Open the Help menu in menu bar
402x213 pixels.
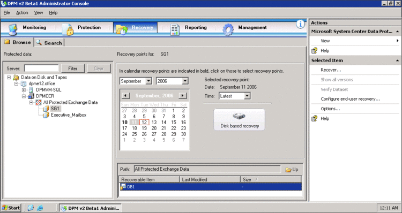click(x=53, y=12)
